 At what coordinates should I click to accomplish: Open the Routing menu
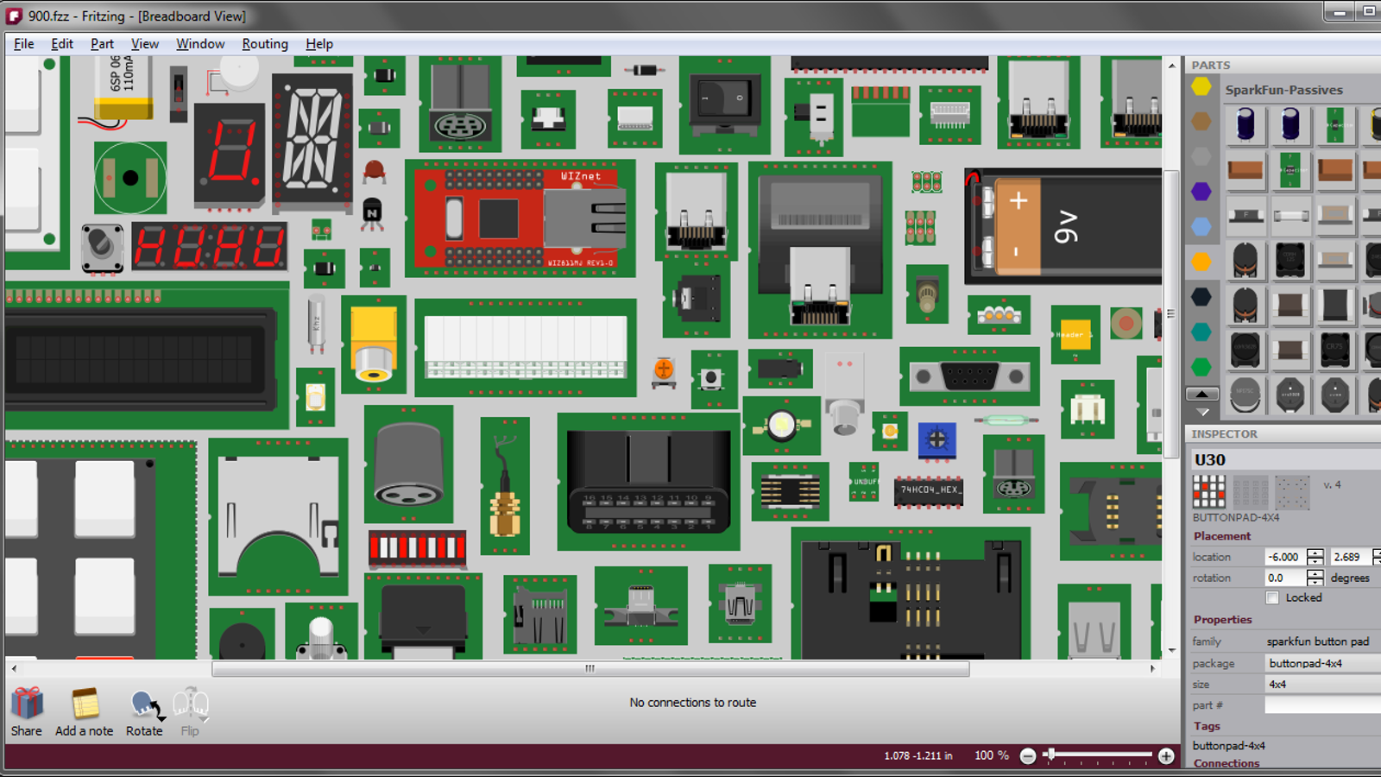[x=265, y=43]
